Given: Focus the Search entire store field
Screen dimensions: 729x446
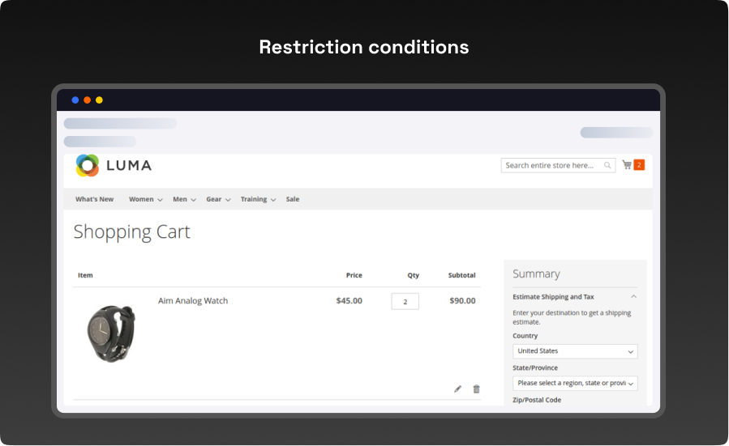Looking at the screenshot, I should [551, 165].
